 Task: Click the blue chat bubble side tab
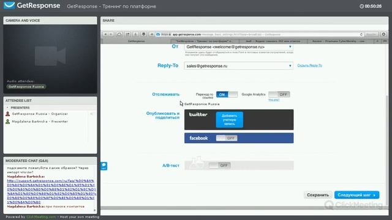coord(104,166)
